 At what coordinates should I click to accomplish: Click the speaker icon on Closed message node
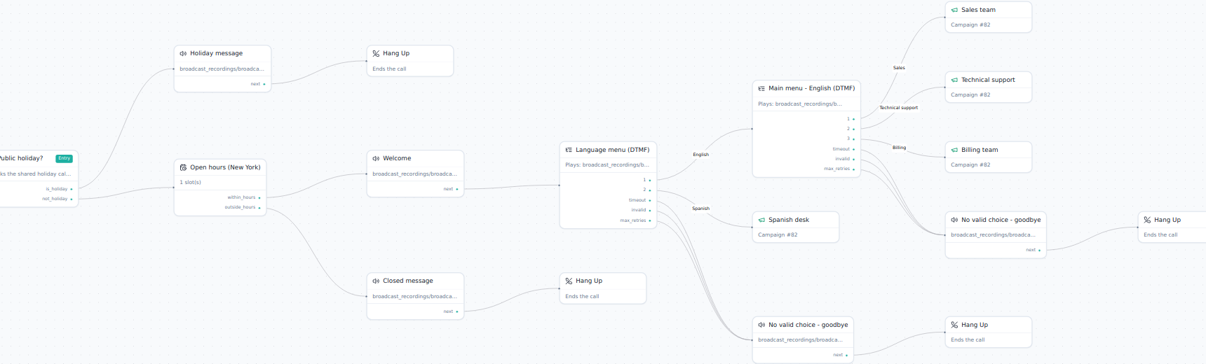coord(376,281)
